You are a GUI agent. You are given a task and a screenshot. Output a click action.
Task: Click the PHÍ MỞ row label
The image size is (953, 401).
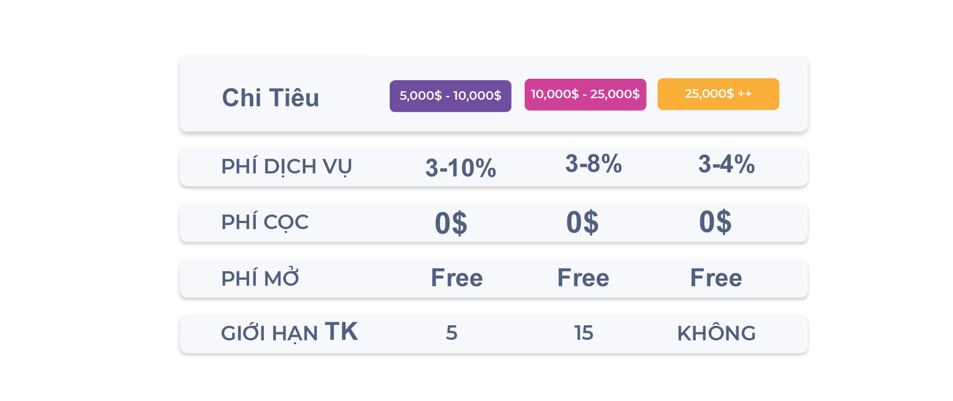tap(260, 278)
